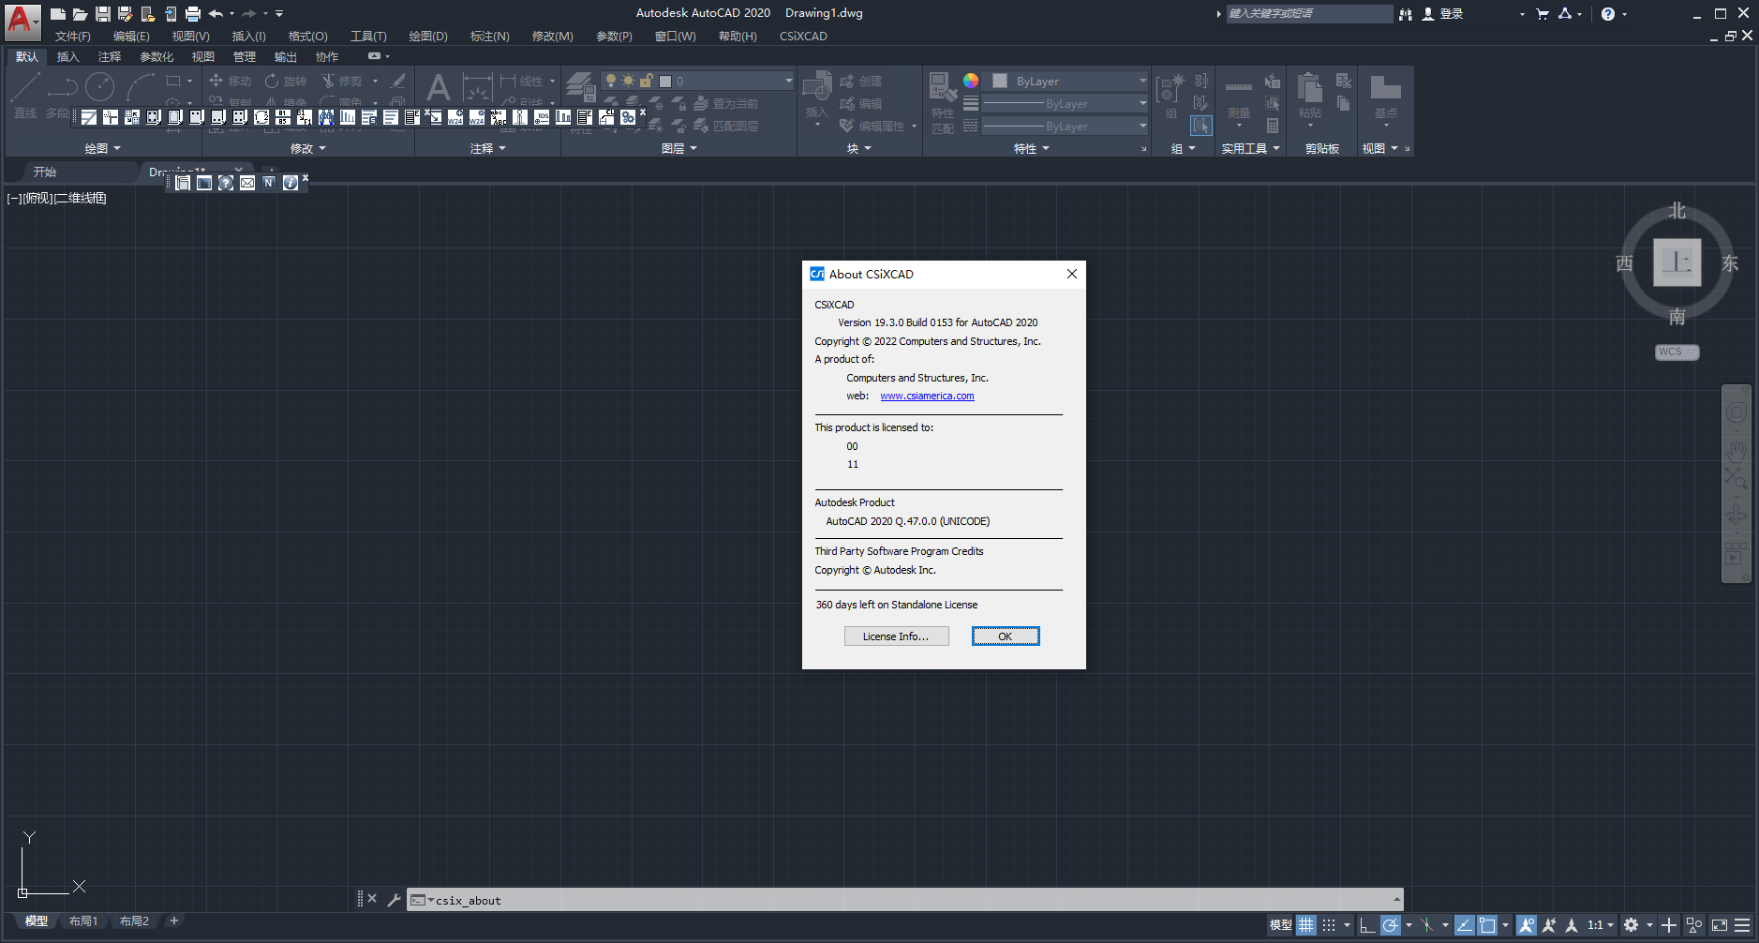Click the Save icon in quick access toolbar

103,13
